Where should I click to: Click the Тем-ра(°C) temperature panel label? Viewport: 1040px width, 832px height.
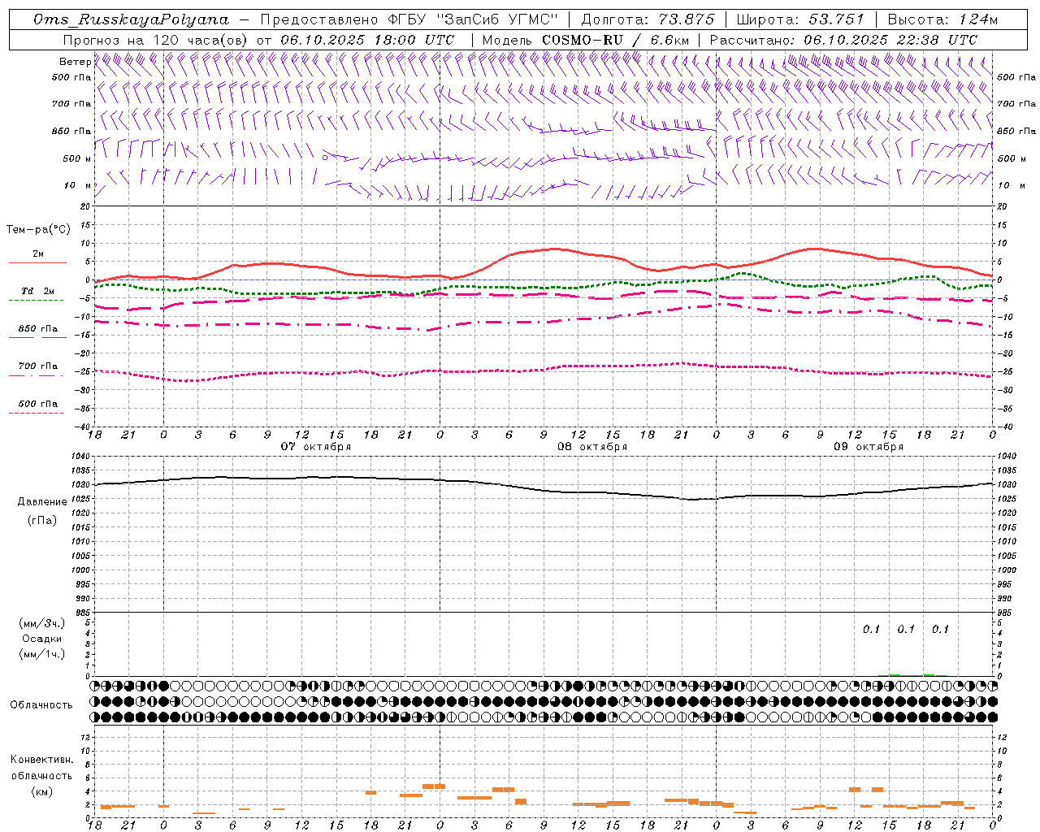click(x=38, y=229)
